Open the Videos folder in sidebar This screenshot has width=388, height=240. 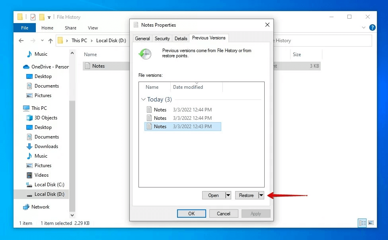pyautogui.click(x=41, y=175)
